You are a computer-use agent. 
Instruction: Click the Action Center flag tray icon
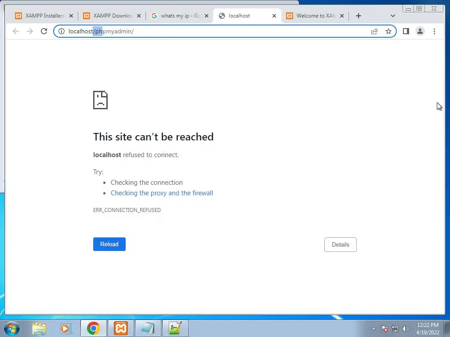pos(385,329)
